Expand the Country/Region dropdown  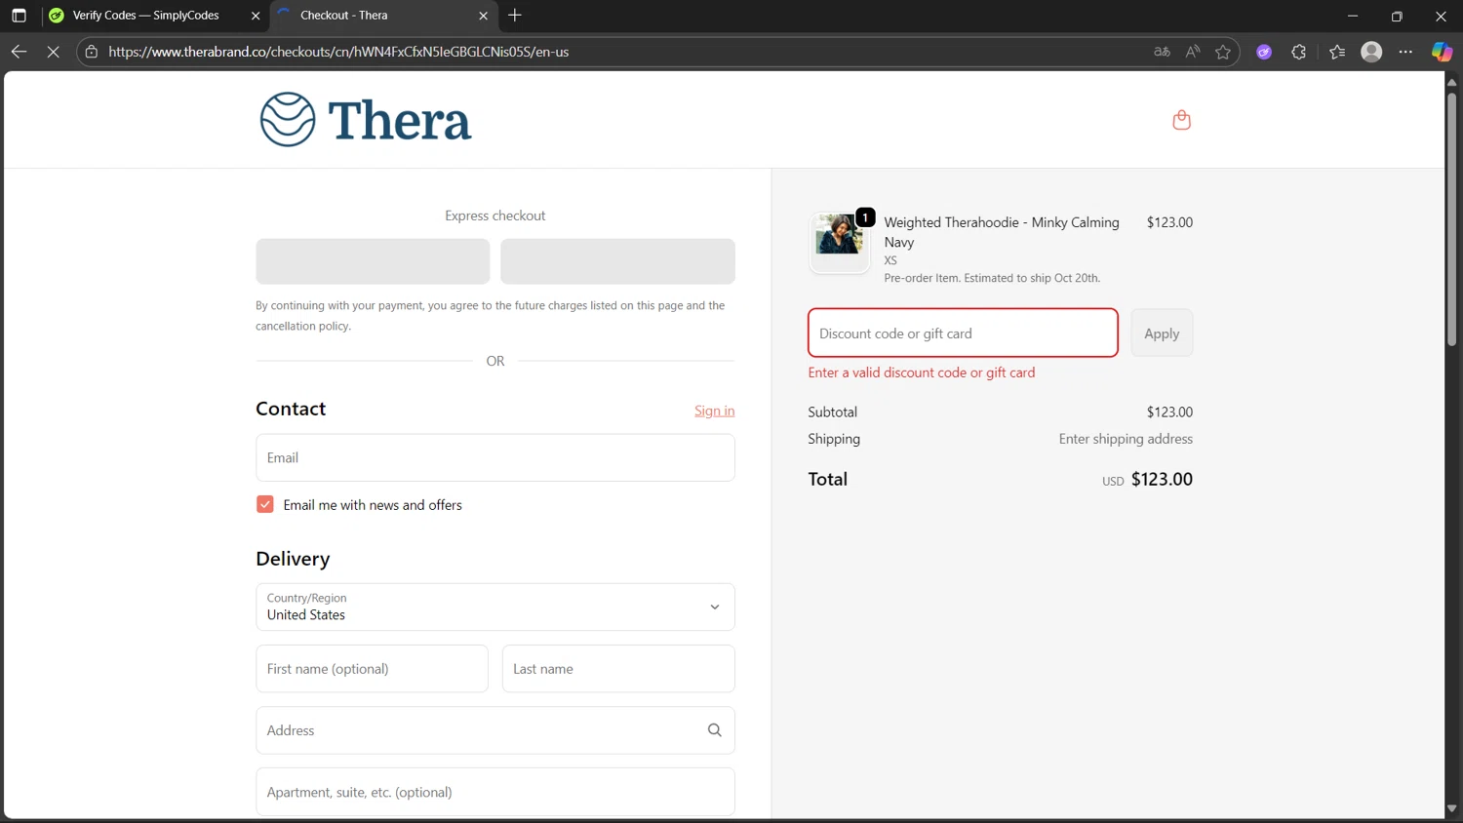coord(495,607)
